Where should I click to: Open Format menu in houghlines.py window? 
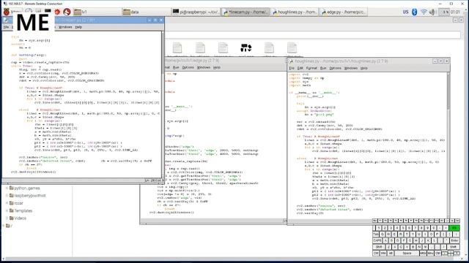pyautogui.click(x=311, y=68)
